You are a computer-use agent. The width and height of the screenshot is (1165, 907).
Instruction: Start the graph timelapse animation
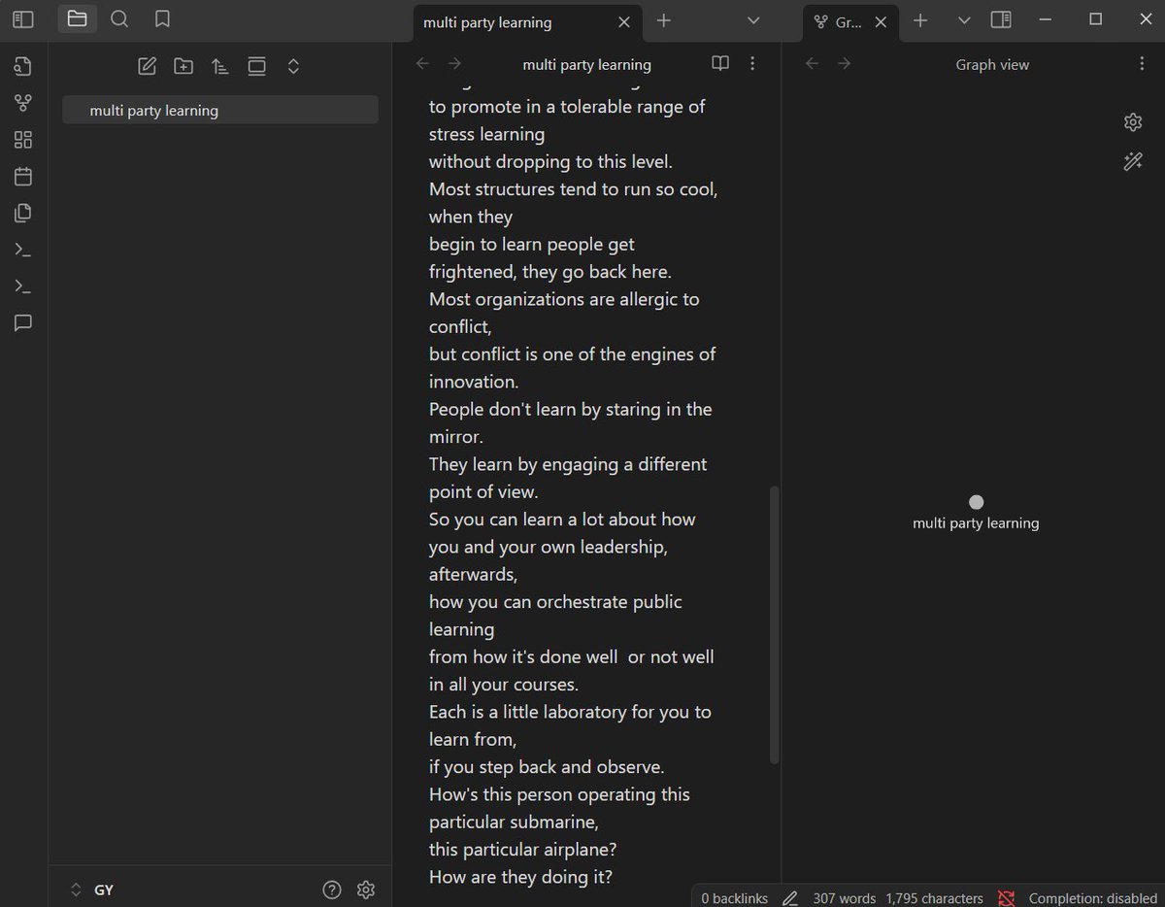click(x=1133, y=162)
